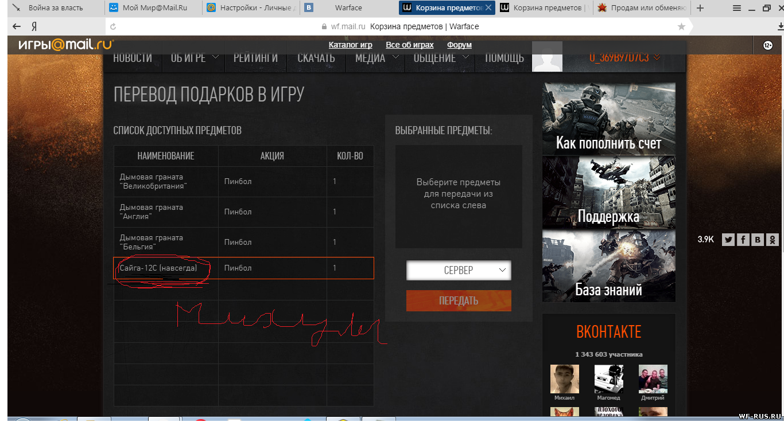The height and width of the screenshot is (422, 784).
Task: Share via the Twitter icon
Action: [728, 240]
